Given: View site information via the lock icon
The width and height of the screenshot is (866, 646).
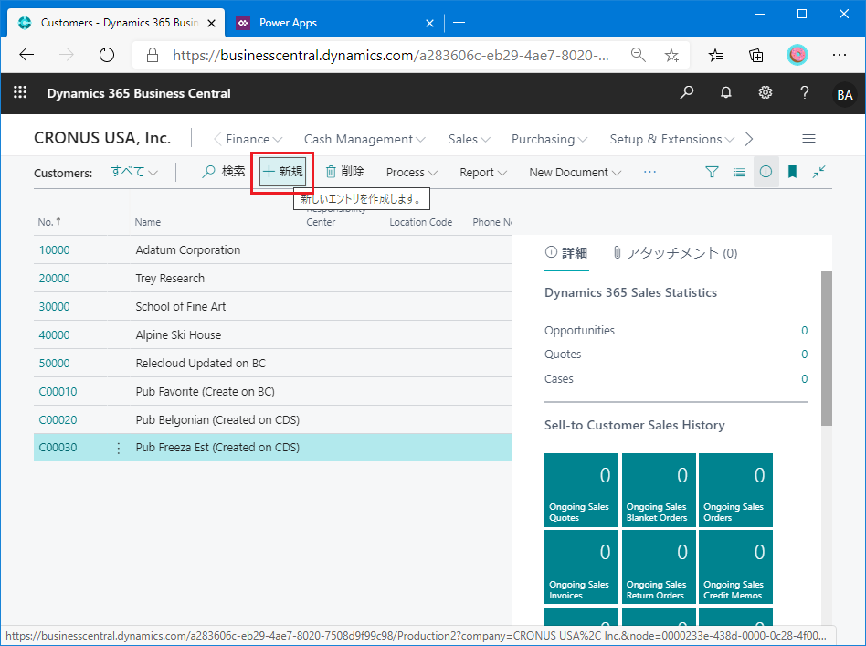Looking at the screenshot, I should 153,55.
